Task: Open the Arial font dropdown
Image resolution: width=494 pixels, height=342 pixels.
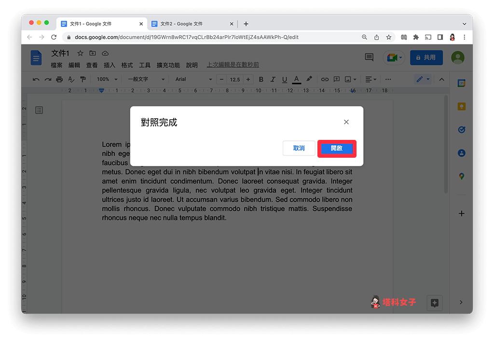Action: 193,80
